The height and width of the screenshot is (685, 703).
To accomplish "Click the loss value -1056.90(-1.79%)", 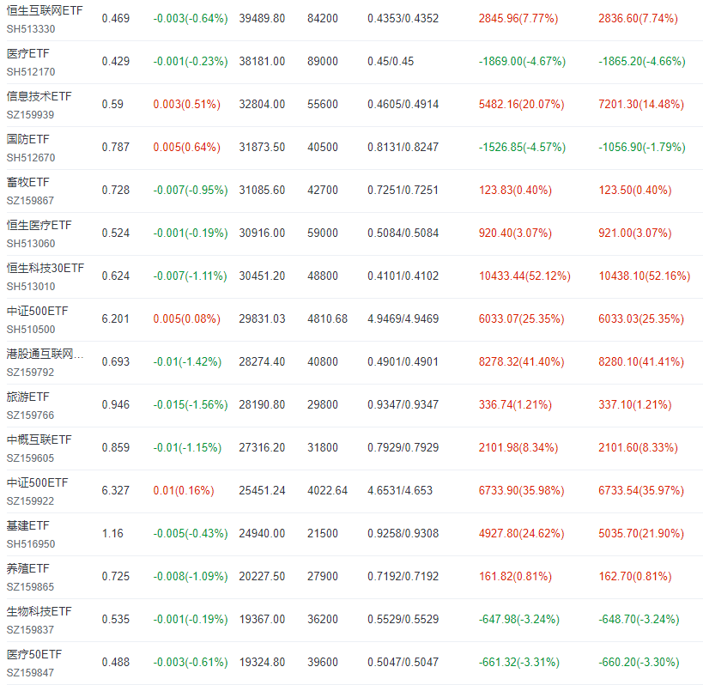I will (642, 147).
